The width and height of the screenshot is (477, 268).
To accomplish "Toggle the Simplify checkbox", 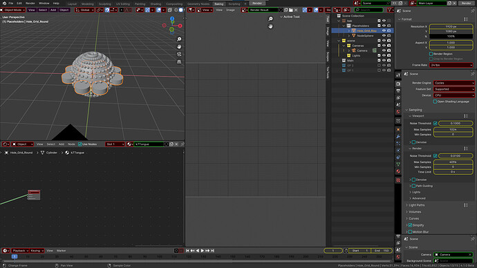I will point(410,225).
